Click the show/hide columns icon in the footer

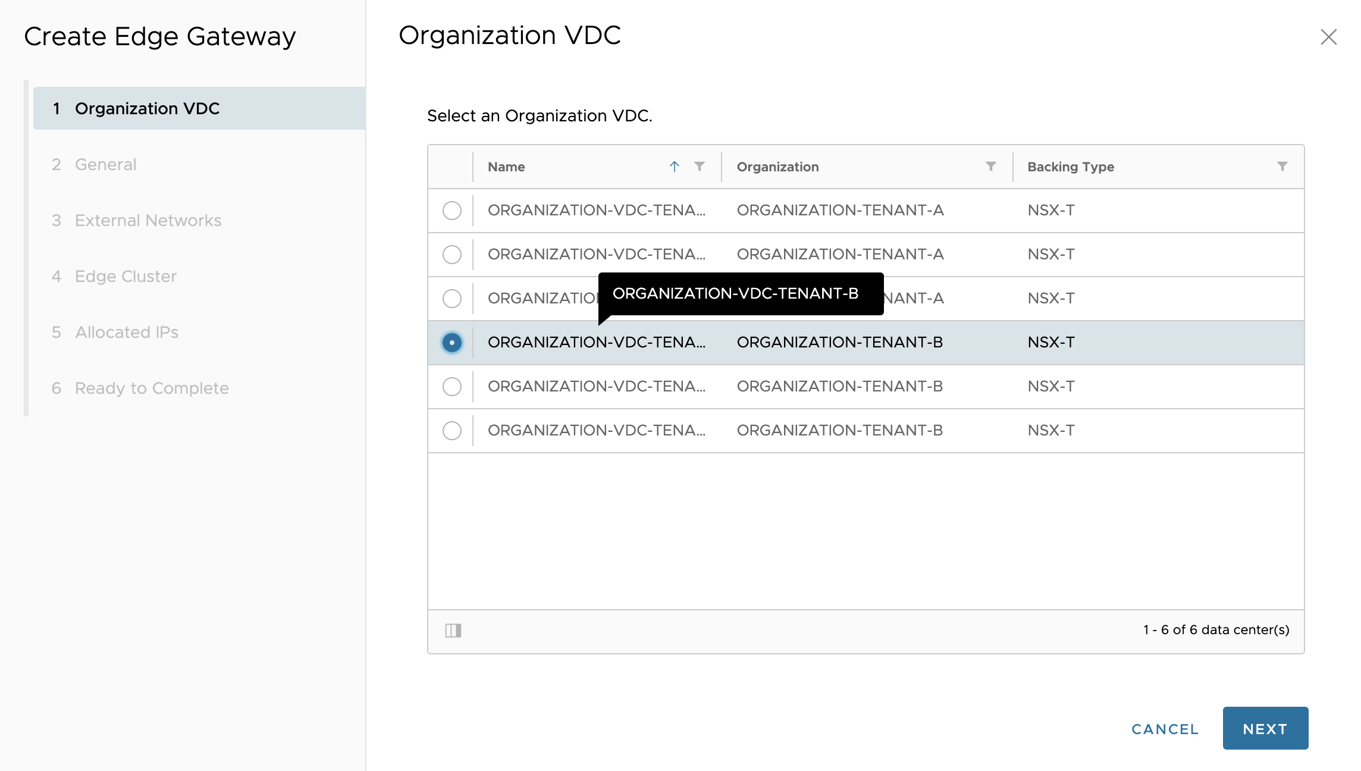(x=453, y=630)
